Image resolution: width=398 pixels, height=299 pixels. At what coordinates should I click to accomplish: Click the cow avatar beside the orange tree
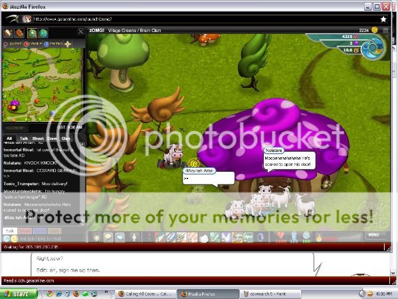pos(173,154)
